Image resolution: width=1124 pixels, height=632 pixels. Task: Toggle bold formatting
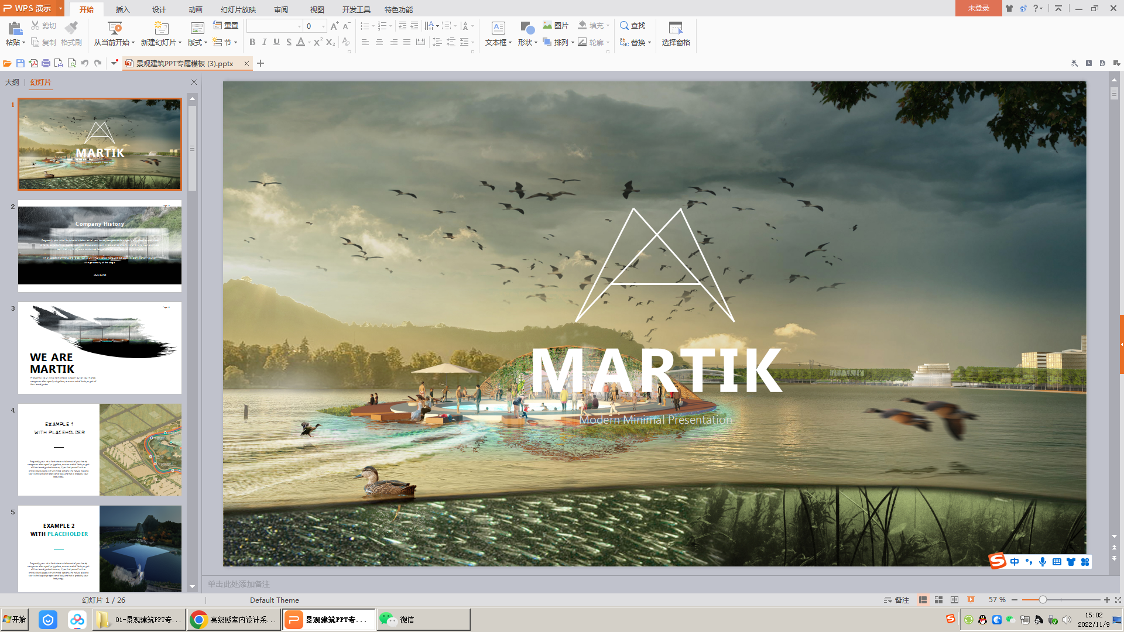coord(252,42)
